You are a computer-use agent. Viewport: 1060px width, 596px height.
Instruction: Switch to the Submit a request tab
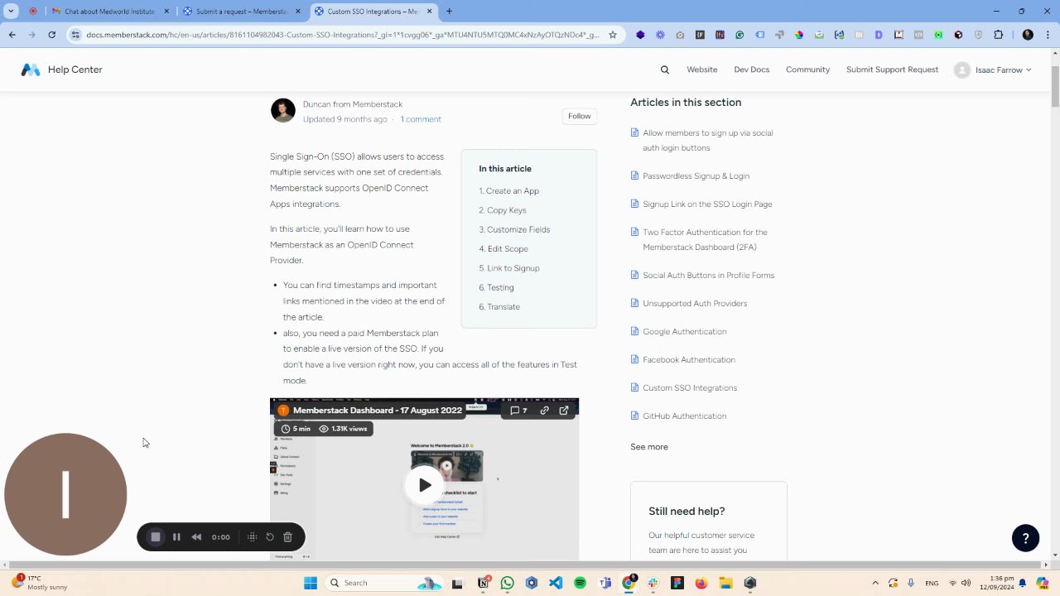pyautogui.click(x=242, y=12)
